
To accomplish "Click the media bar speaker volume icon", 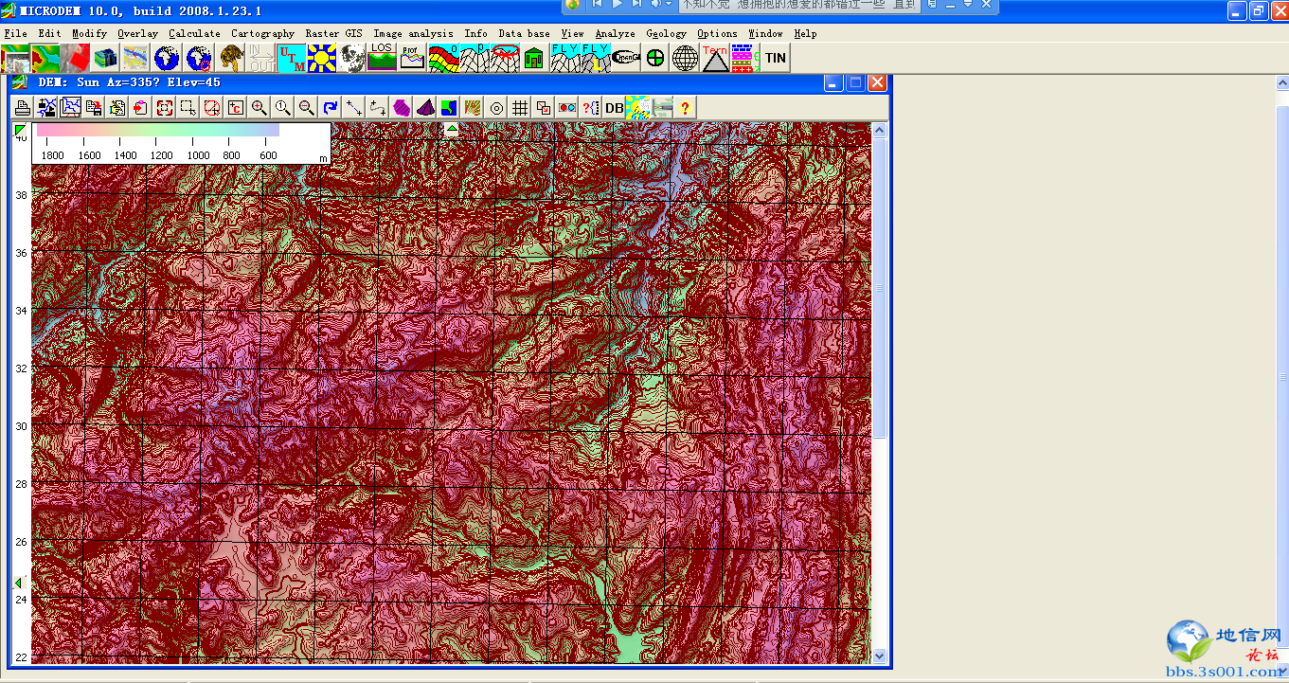I will pyautogui.click(x=655, y=5).
